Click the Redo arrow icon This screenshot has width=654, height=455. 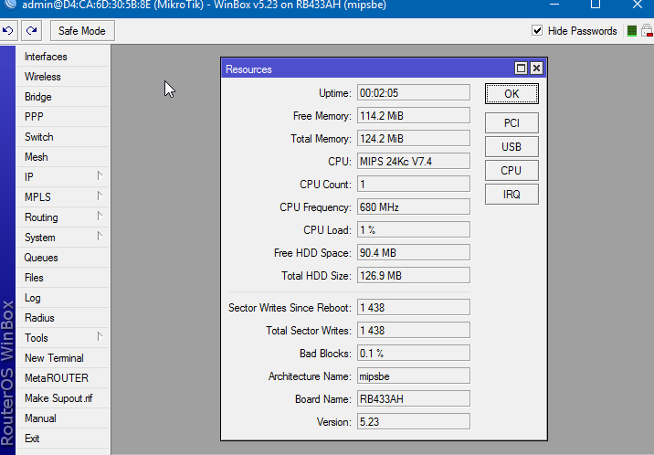tap(32, 30)
